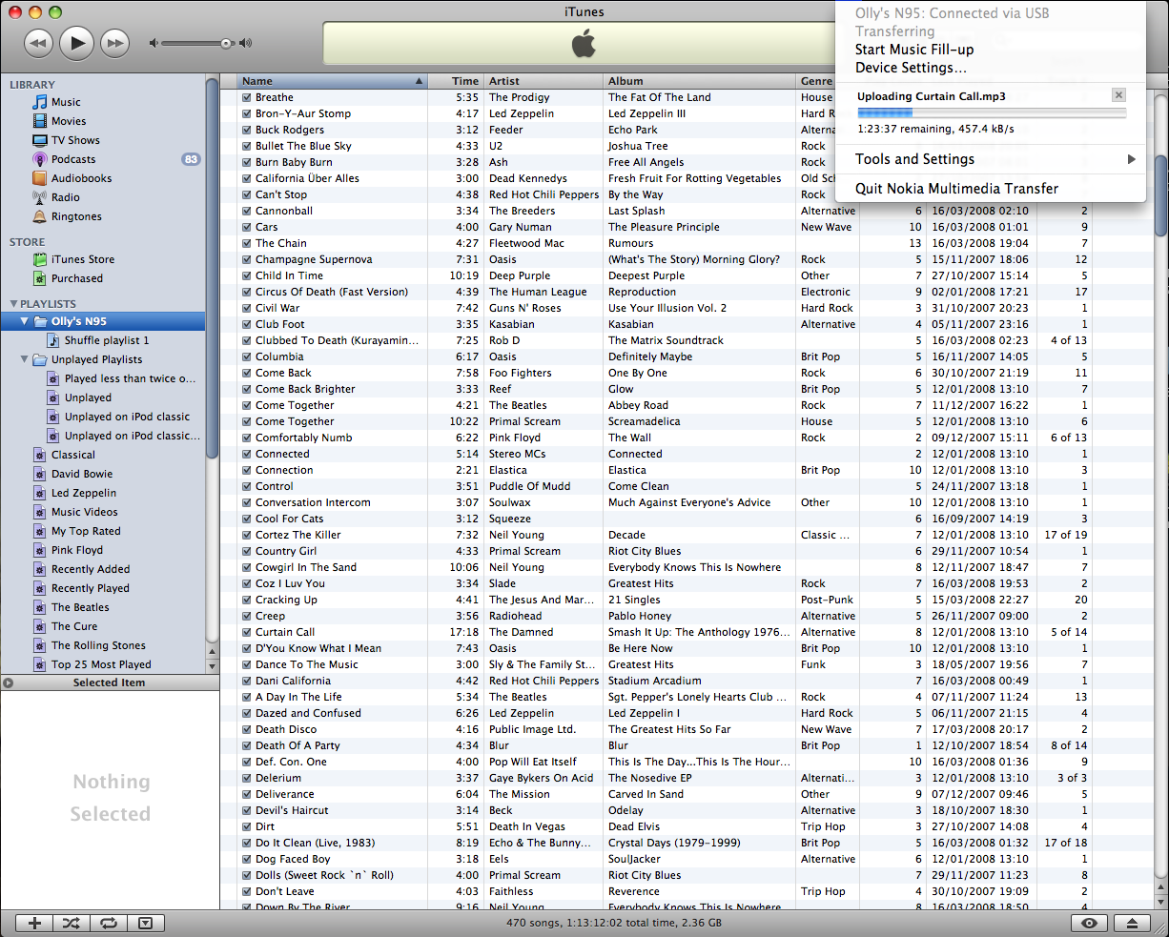1169x937 pixels.
Task: Click the eye visualizer button
Action: [1090, 923]
